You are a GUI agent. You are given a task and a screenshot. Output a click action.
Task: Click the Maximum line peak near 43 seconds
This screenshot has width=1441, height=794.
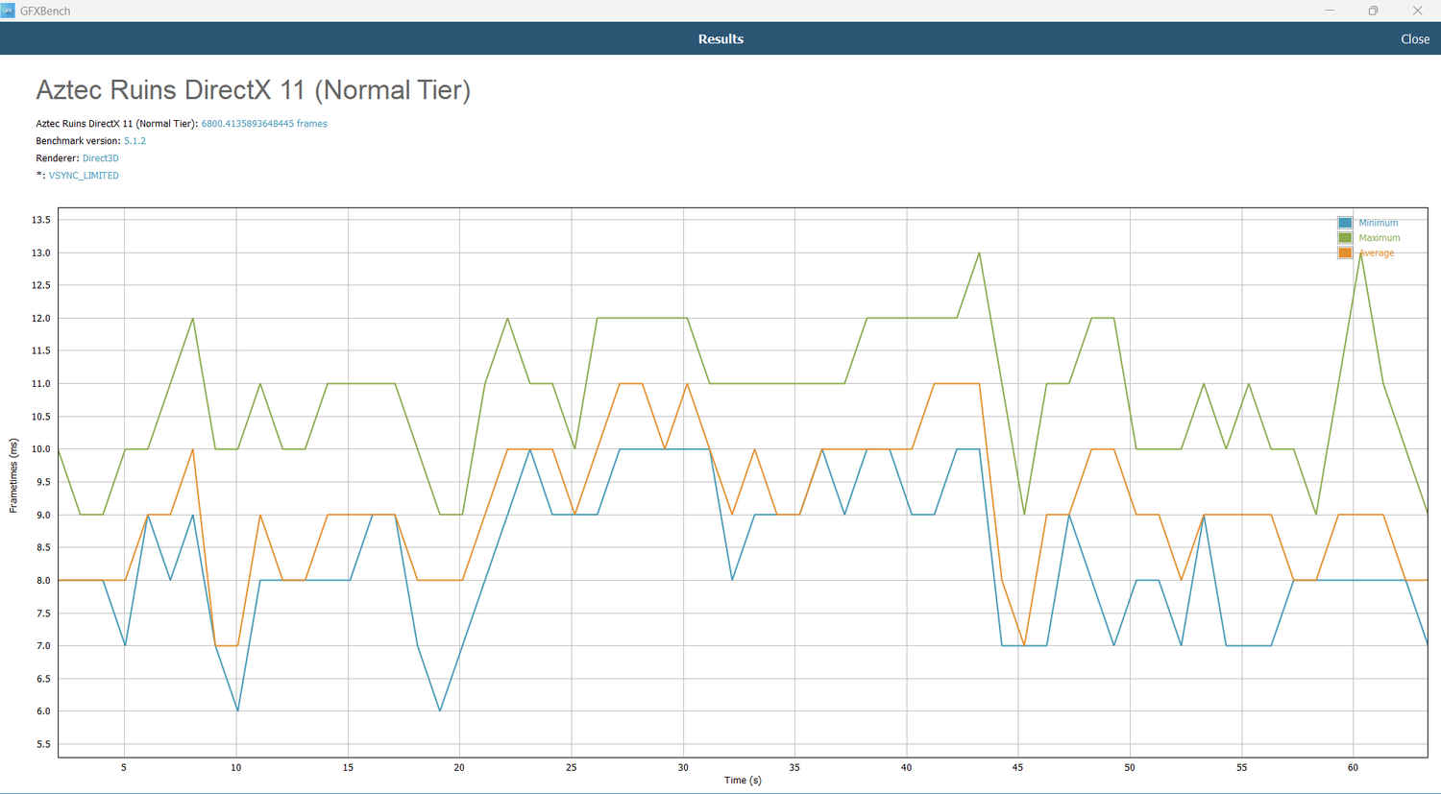pyautogui.click(x=979, y=253)
